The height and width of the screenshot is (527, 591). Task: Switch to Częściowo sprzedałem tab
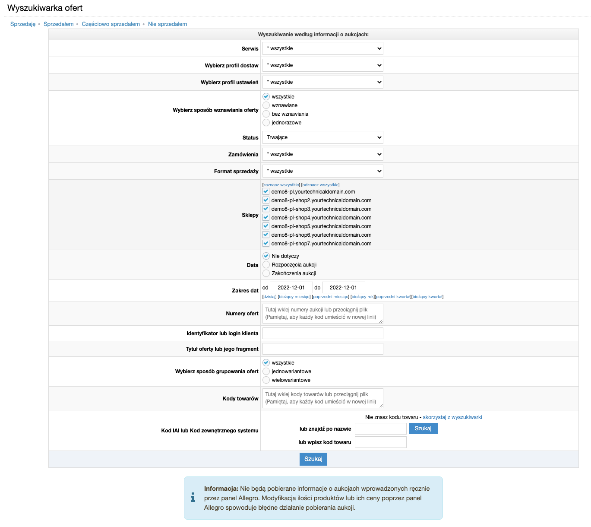(x=111, y=24)
